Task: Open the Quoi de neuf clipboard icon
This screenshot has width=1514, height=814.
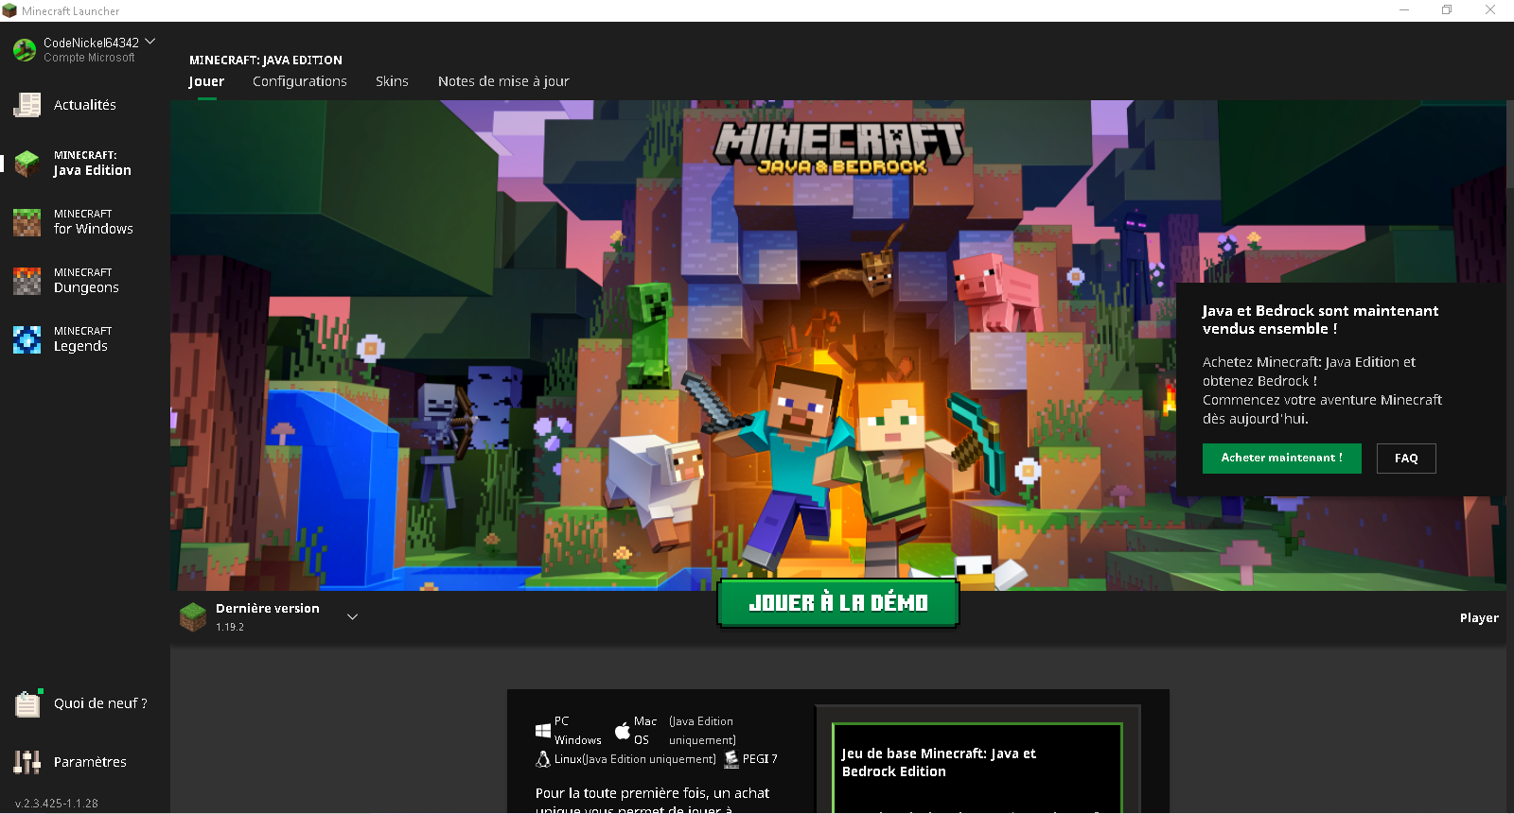Action: pyautogui.click(x=27, y=703)
